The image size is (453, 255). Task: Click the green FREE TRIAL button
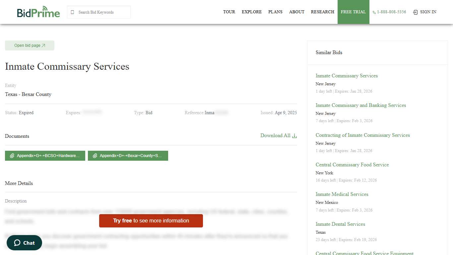point(353,12)
